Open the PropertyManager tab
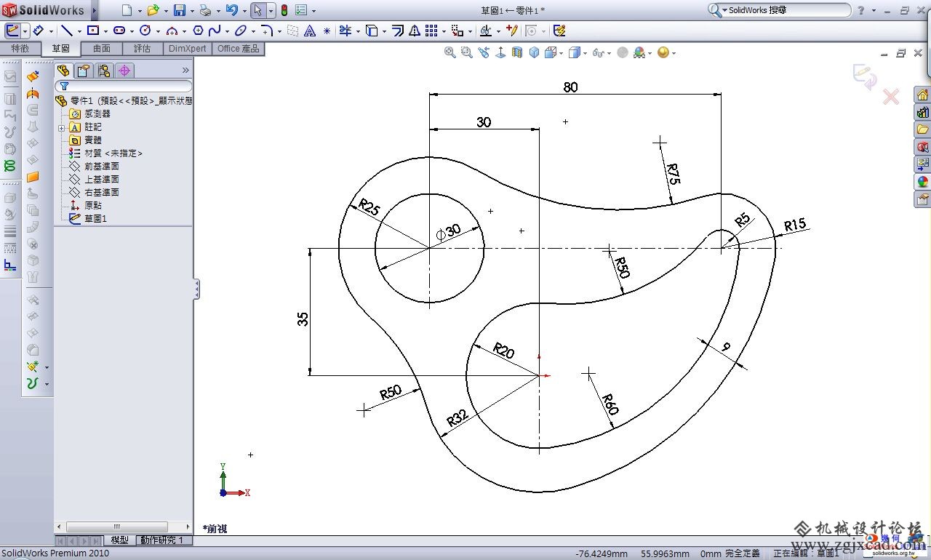Viewport: 931px width, 560px height. (84, 71)
